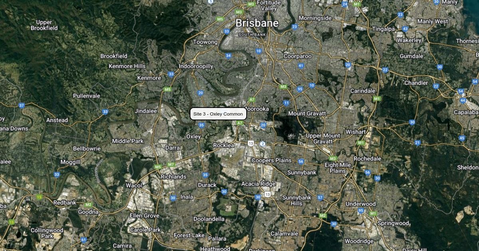Select the Pullenvale place label
Image resolution: width=479 pixels, height=251 pixels.
point(87,96)
